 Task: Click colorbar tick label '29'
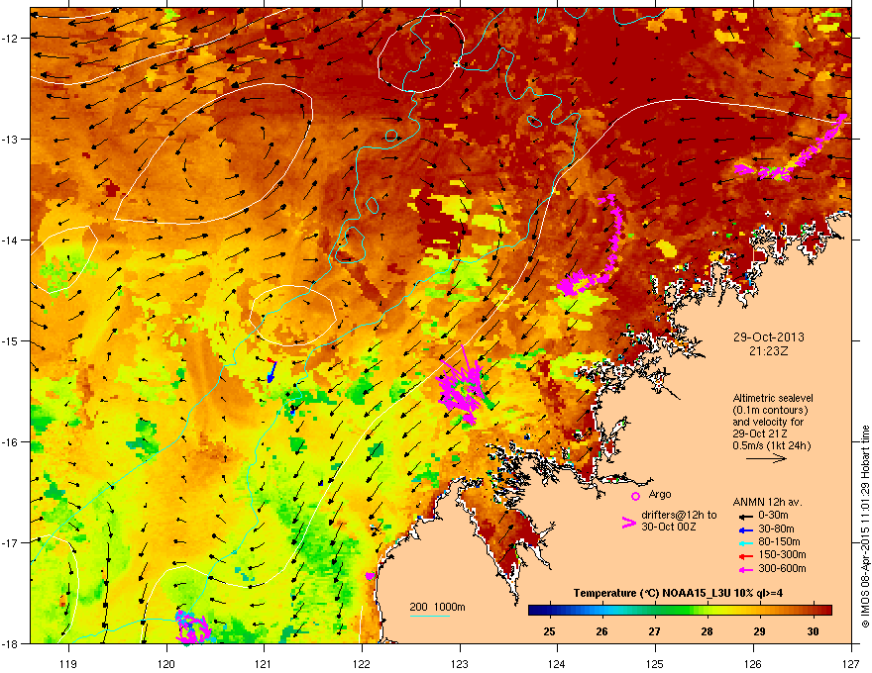[760, 631]
